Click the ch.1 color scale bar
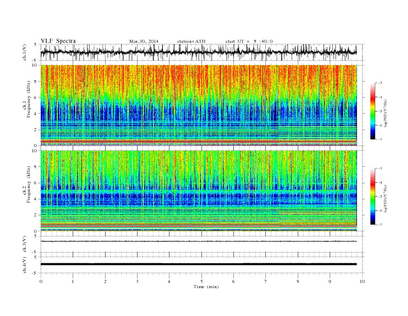This screenshot has width=408, height=316. click(373, 112)
